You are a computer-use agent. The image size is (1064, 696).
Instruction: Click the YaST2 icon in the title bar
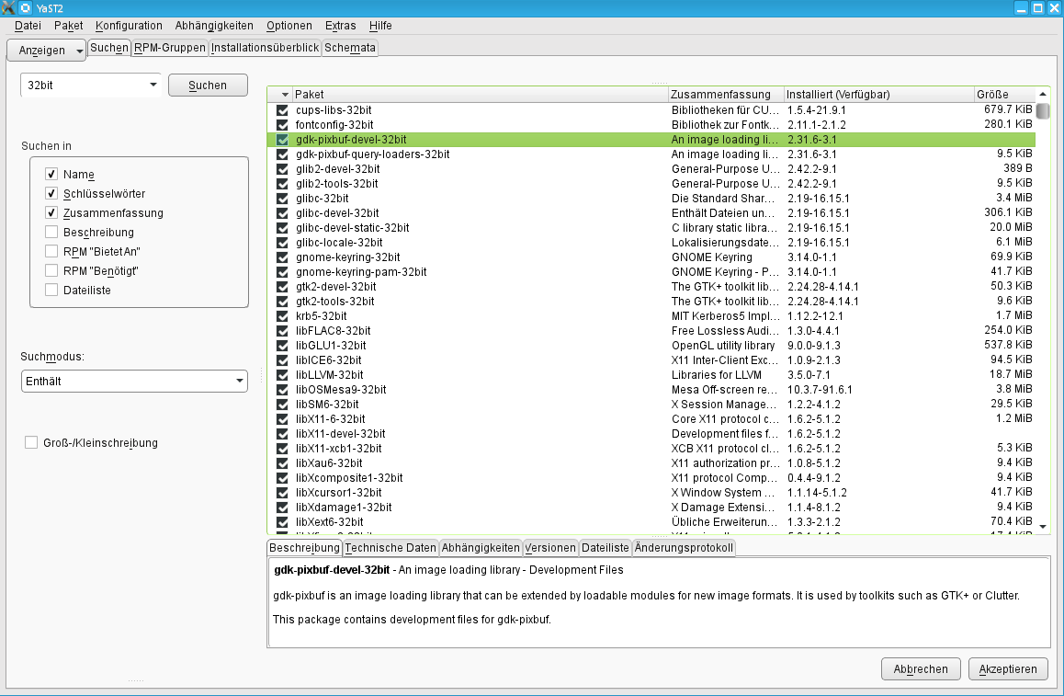[x=25, y=8]
